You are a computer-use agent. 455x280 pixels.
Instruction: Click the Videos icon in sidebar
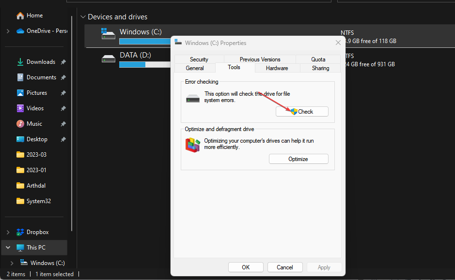(x=20, y=108)
